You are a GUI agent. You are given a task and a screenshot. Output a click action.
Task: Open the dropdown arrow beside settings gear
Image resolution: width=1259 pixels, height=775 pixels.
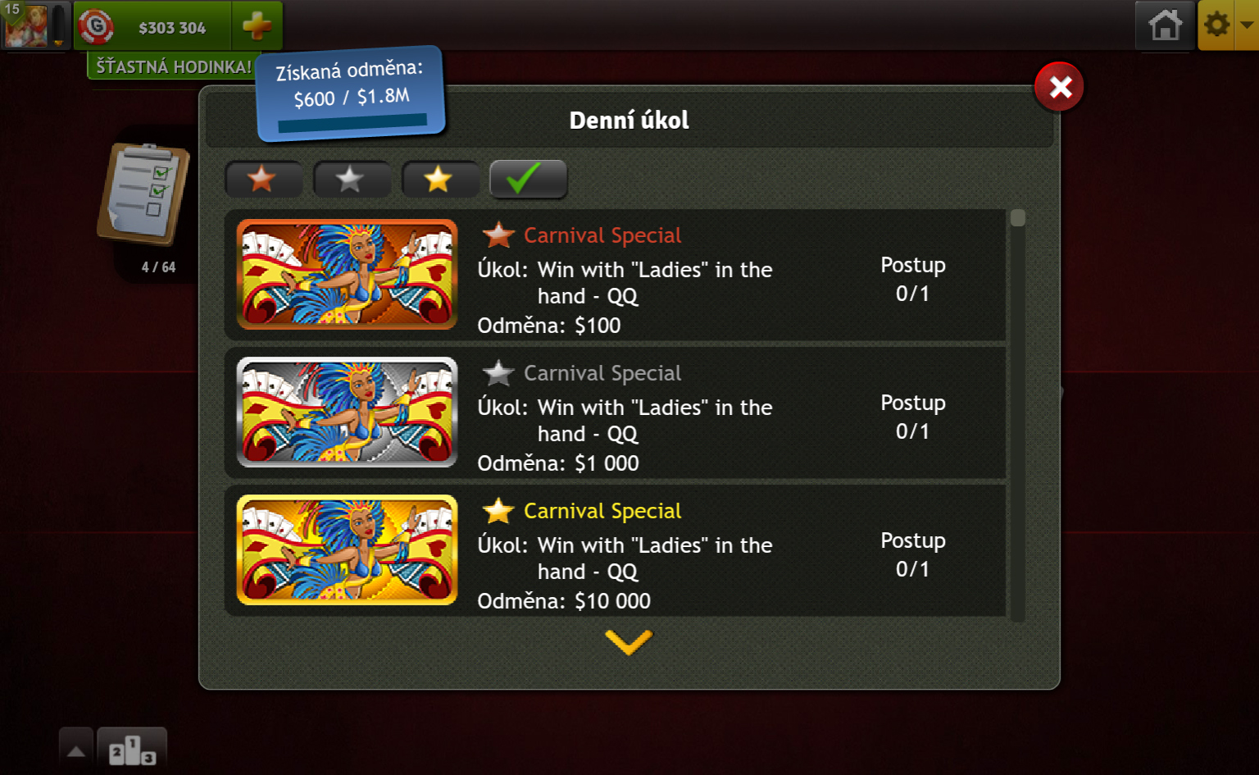click(x=1247, y=25)
